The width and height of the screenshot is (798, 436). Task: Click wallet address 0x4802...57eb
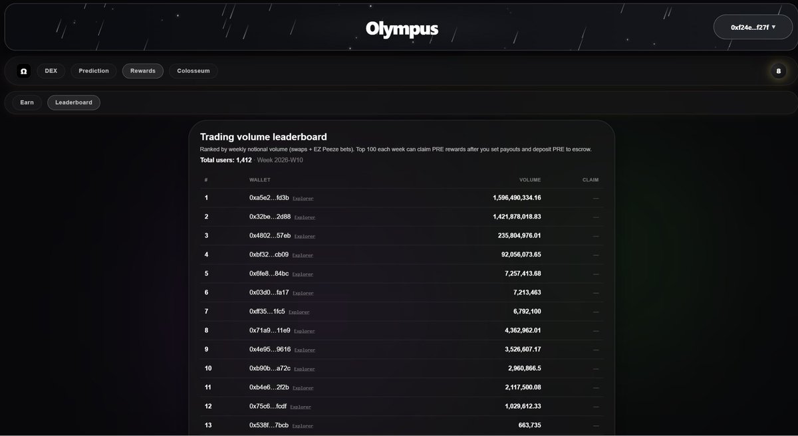click(270, 235)
